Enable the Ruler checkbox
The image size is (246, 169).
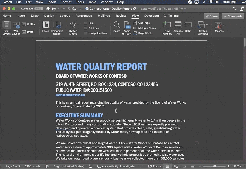(x=85, y=23)
